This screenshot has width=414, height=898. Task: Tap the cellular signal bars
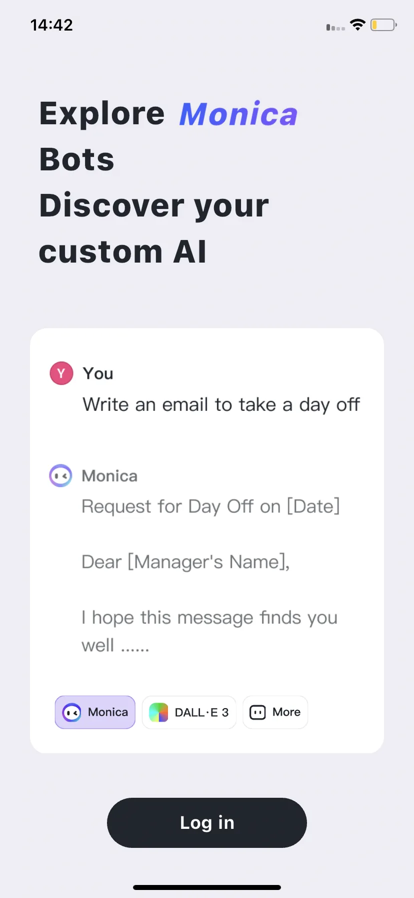[x=335, y=27]
